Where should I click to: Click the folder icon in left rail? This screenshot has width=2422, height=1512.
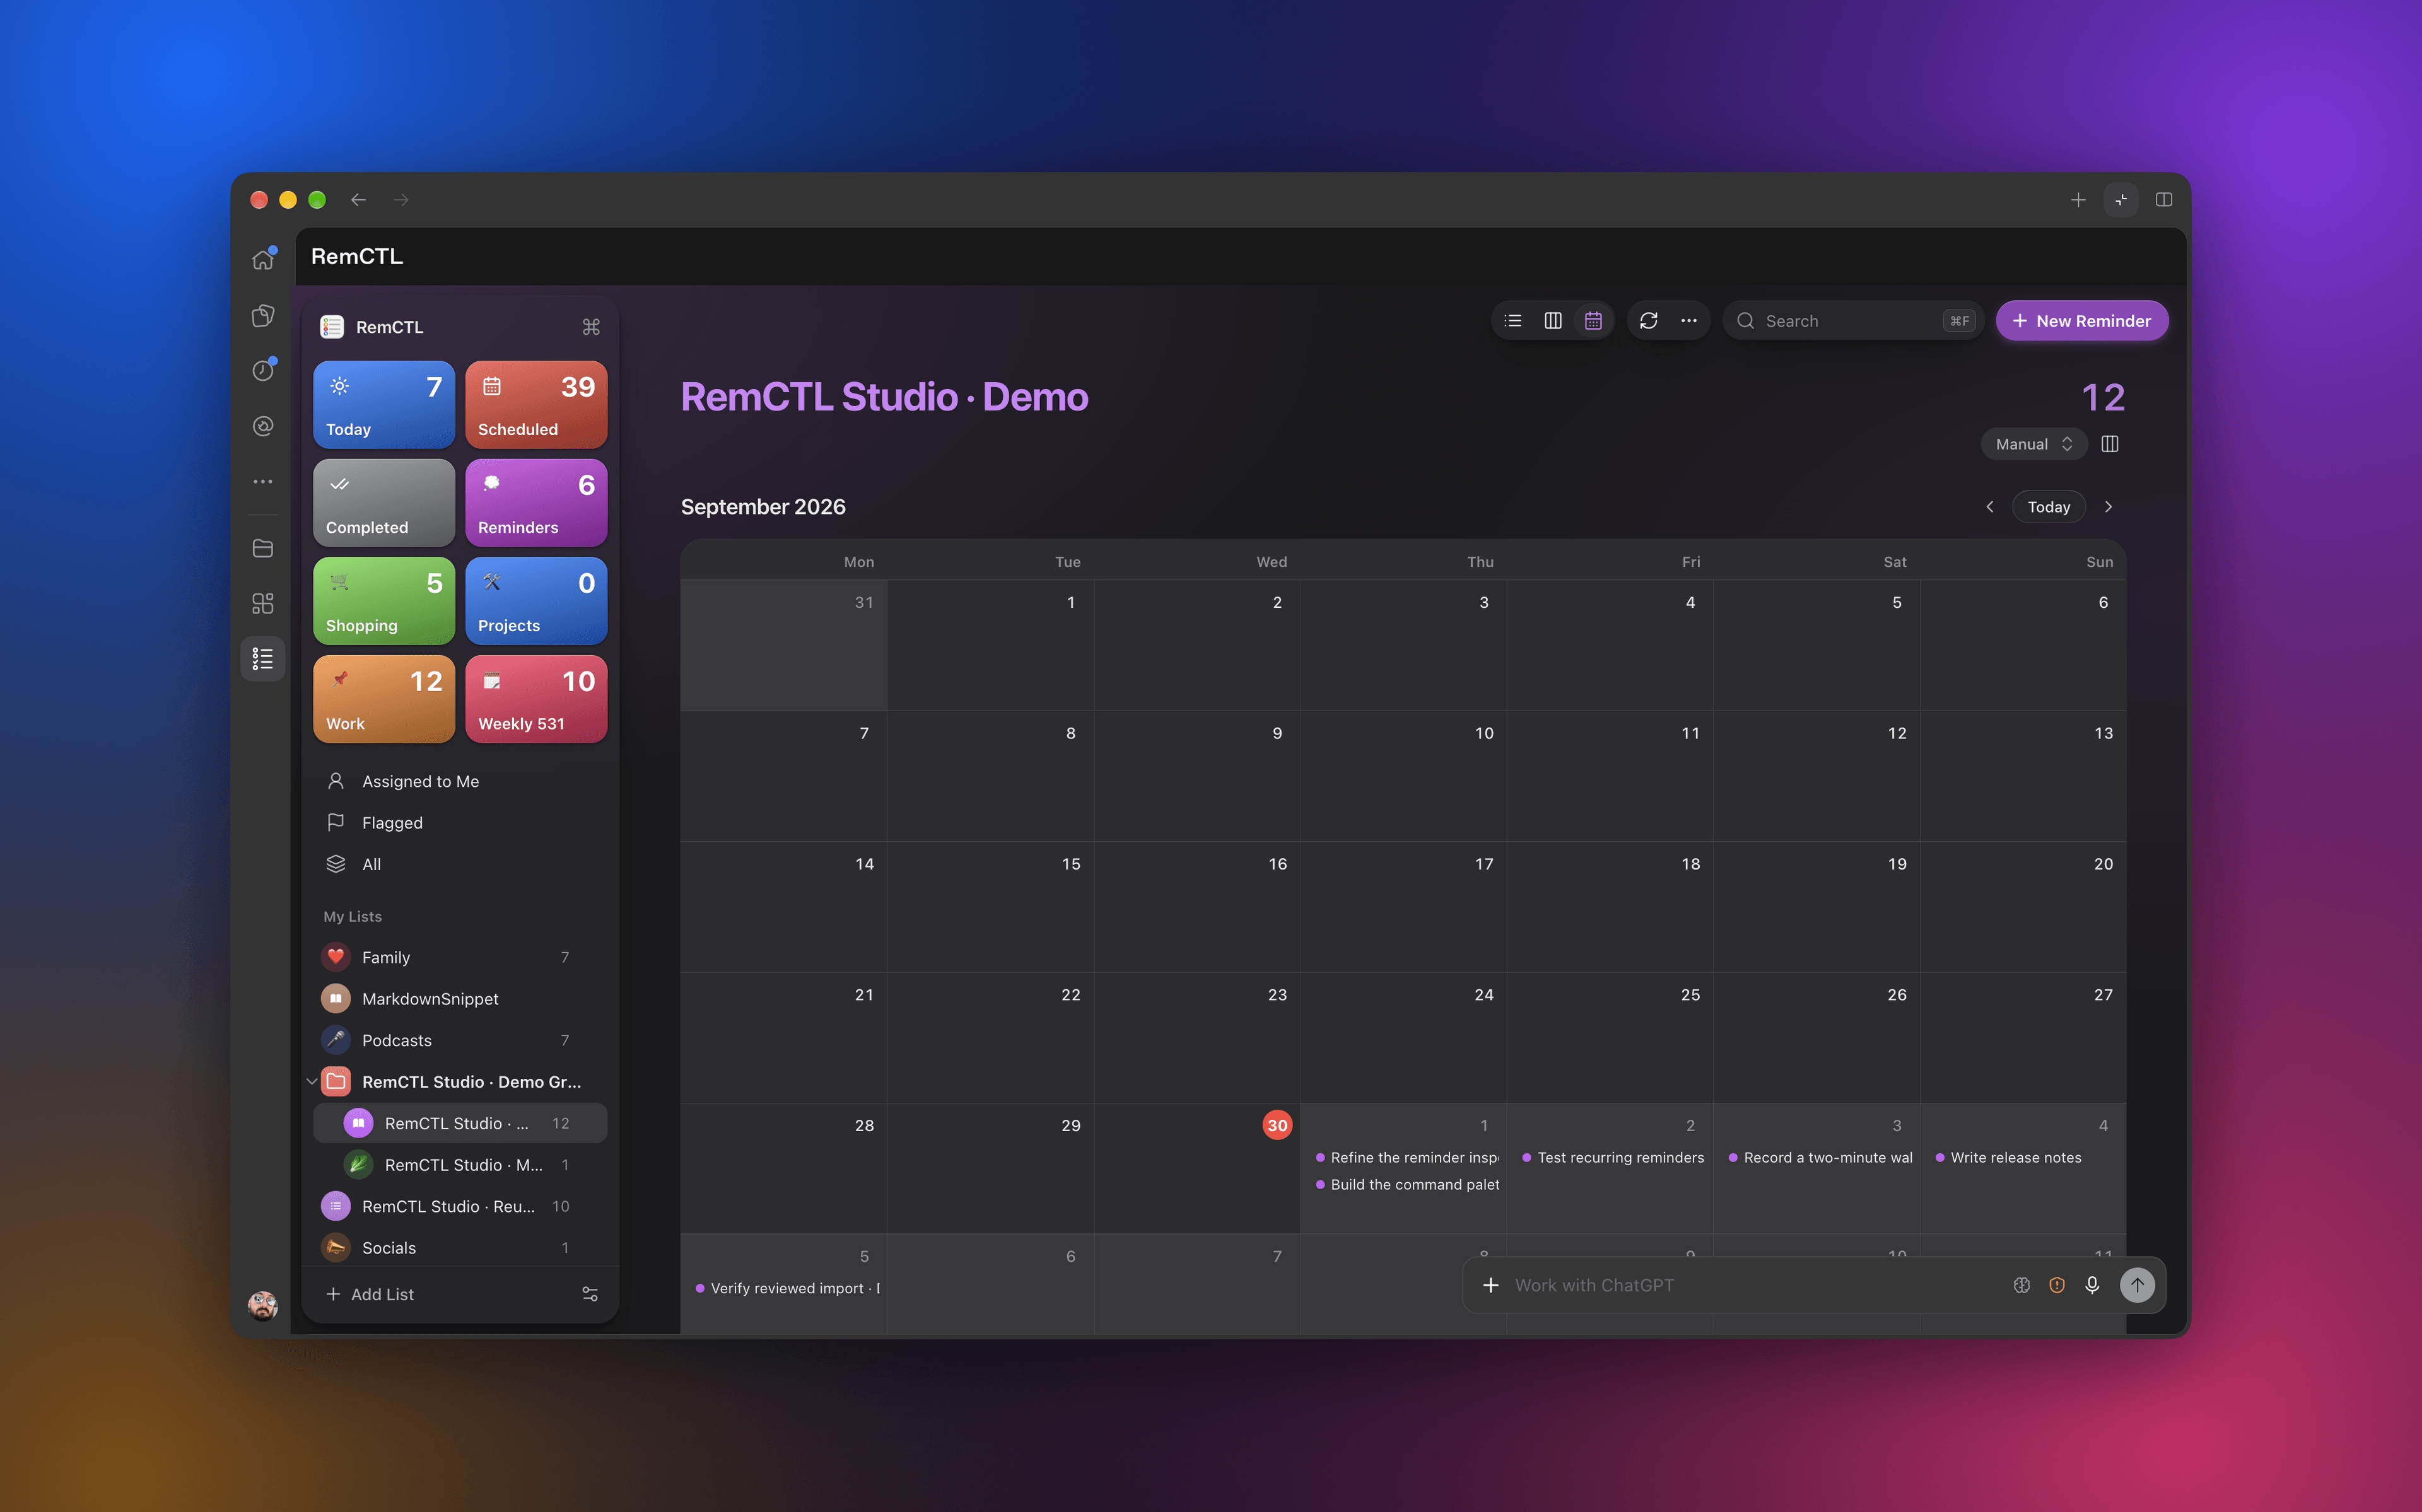[263, 548]
